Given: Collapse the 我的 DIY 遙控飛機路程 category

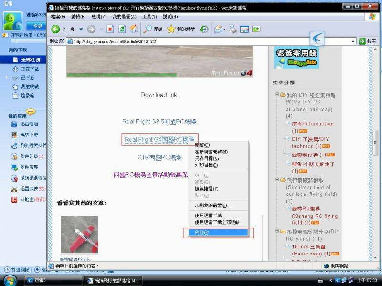Looking at the screenshot, I should click(277, 95).
